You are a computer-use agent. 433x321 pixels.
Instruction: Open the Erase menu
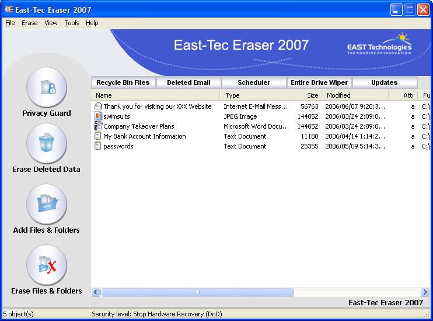(29, 23)
